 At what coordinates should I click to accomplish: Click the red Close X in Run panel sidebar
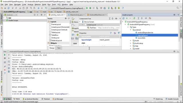(5, 70)
